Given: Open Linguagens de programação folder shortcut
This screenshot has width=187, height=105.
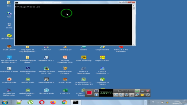Looking at the screenshot, I should click(x=28, y=49).
